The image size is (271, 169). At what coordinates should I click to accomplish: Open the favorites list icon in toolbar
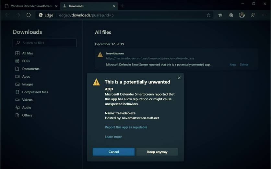coord(220,15)
